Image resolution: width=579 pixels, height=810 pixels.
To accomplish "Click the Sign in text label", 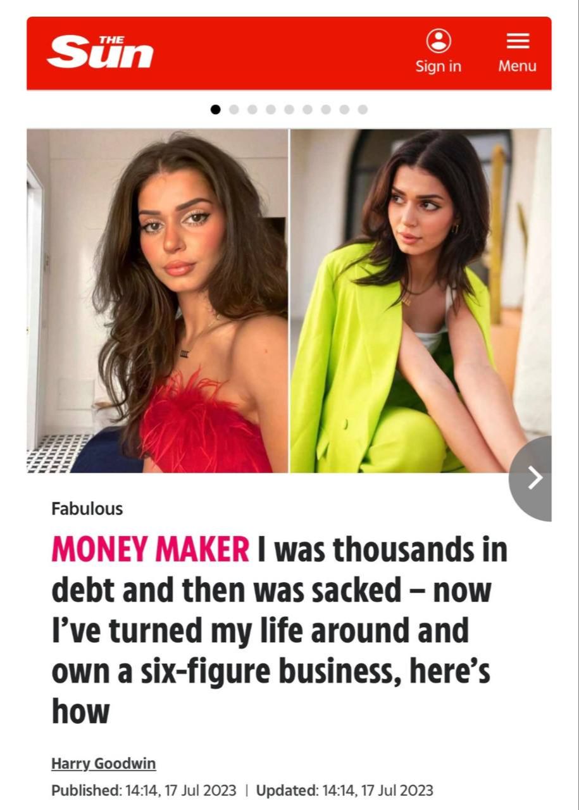I will tap(439, 66).
